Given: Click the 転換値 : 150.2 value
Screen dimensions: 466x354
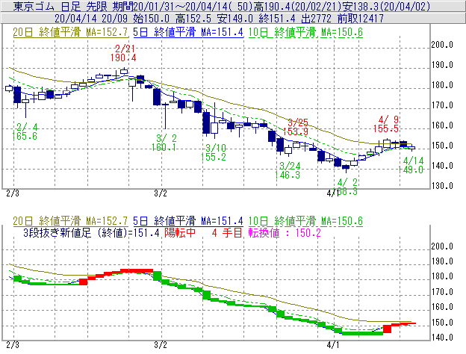Looking at the screenshot, I should pos(285,232).
